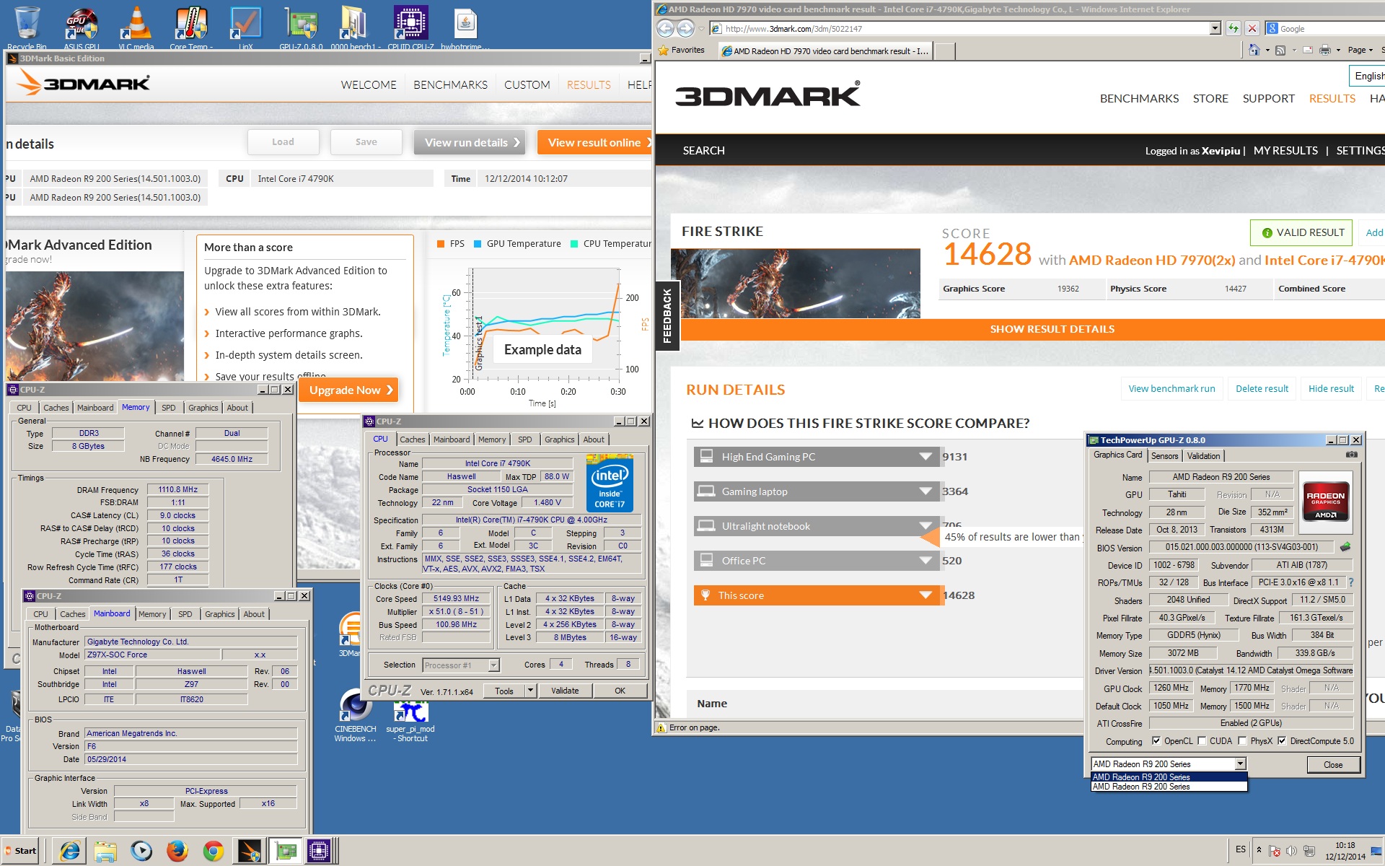This screenshot has height=866, width=1385.
Task: Expand the Office PC comparison row
Action: [816, 561]
